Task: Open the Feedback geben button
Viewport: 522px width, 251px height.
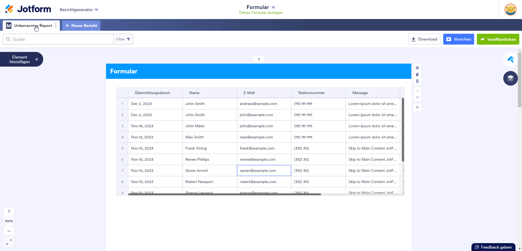Action: (x=493, y=247)
